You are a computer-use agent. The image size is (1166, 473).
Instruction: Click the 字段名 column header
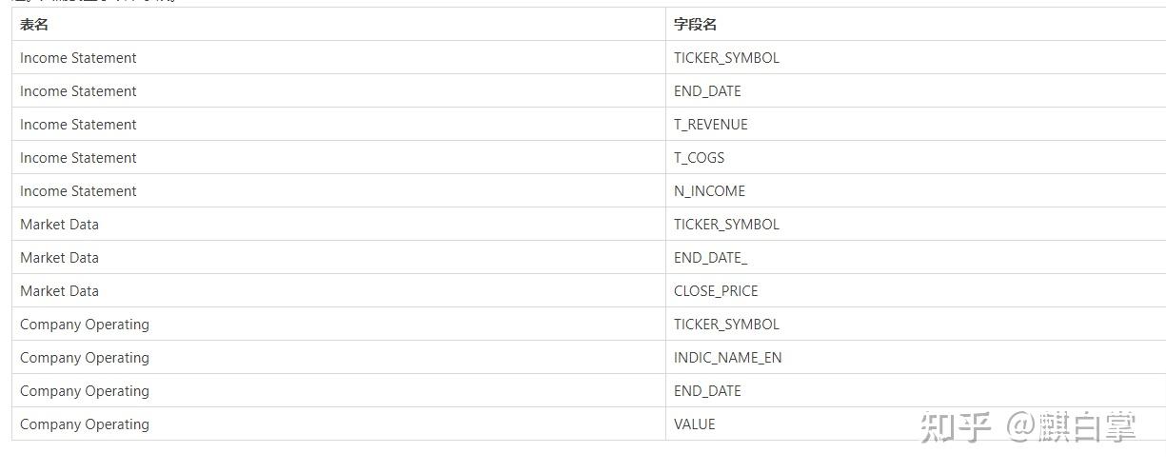coord(695,25)
